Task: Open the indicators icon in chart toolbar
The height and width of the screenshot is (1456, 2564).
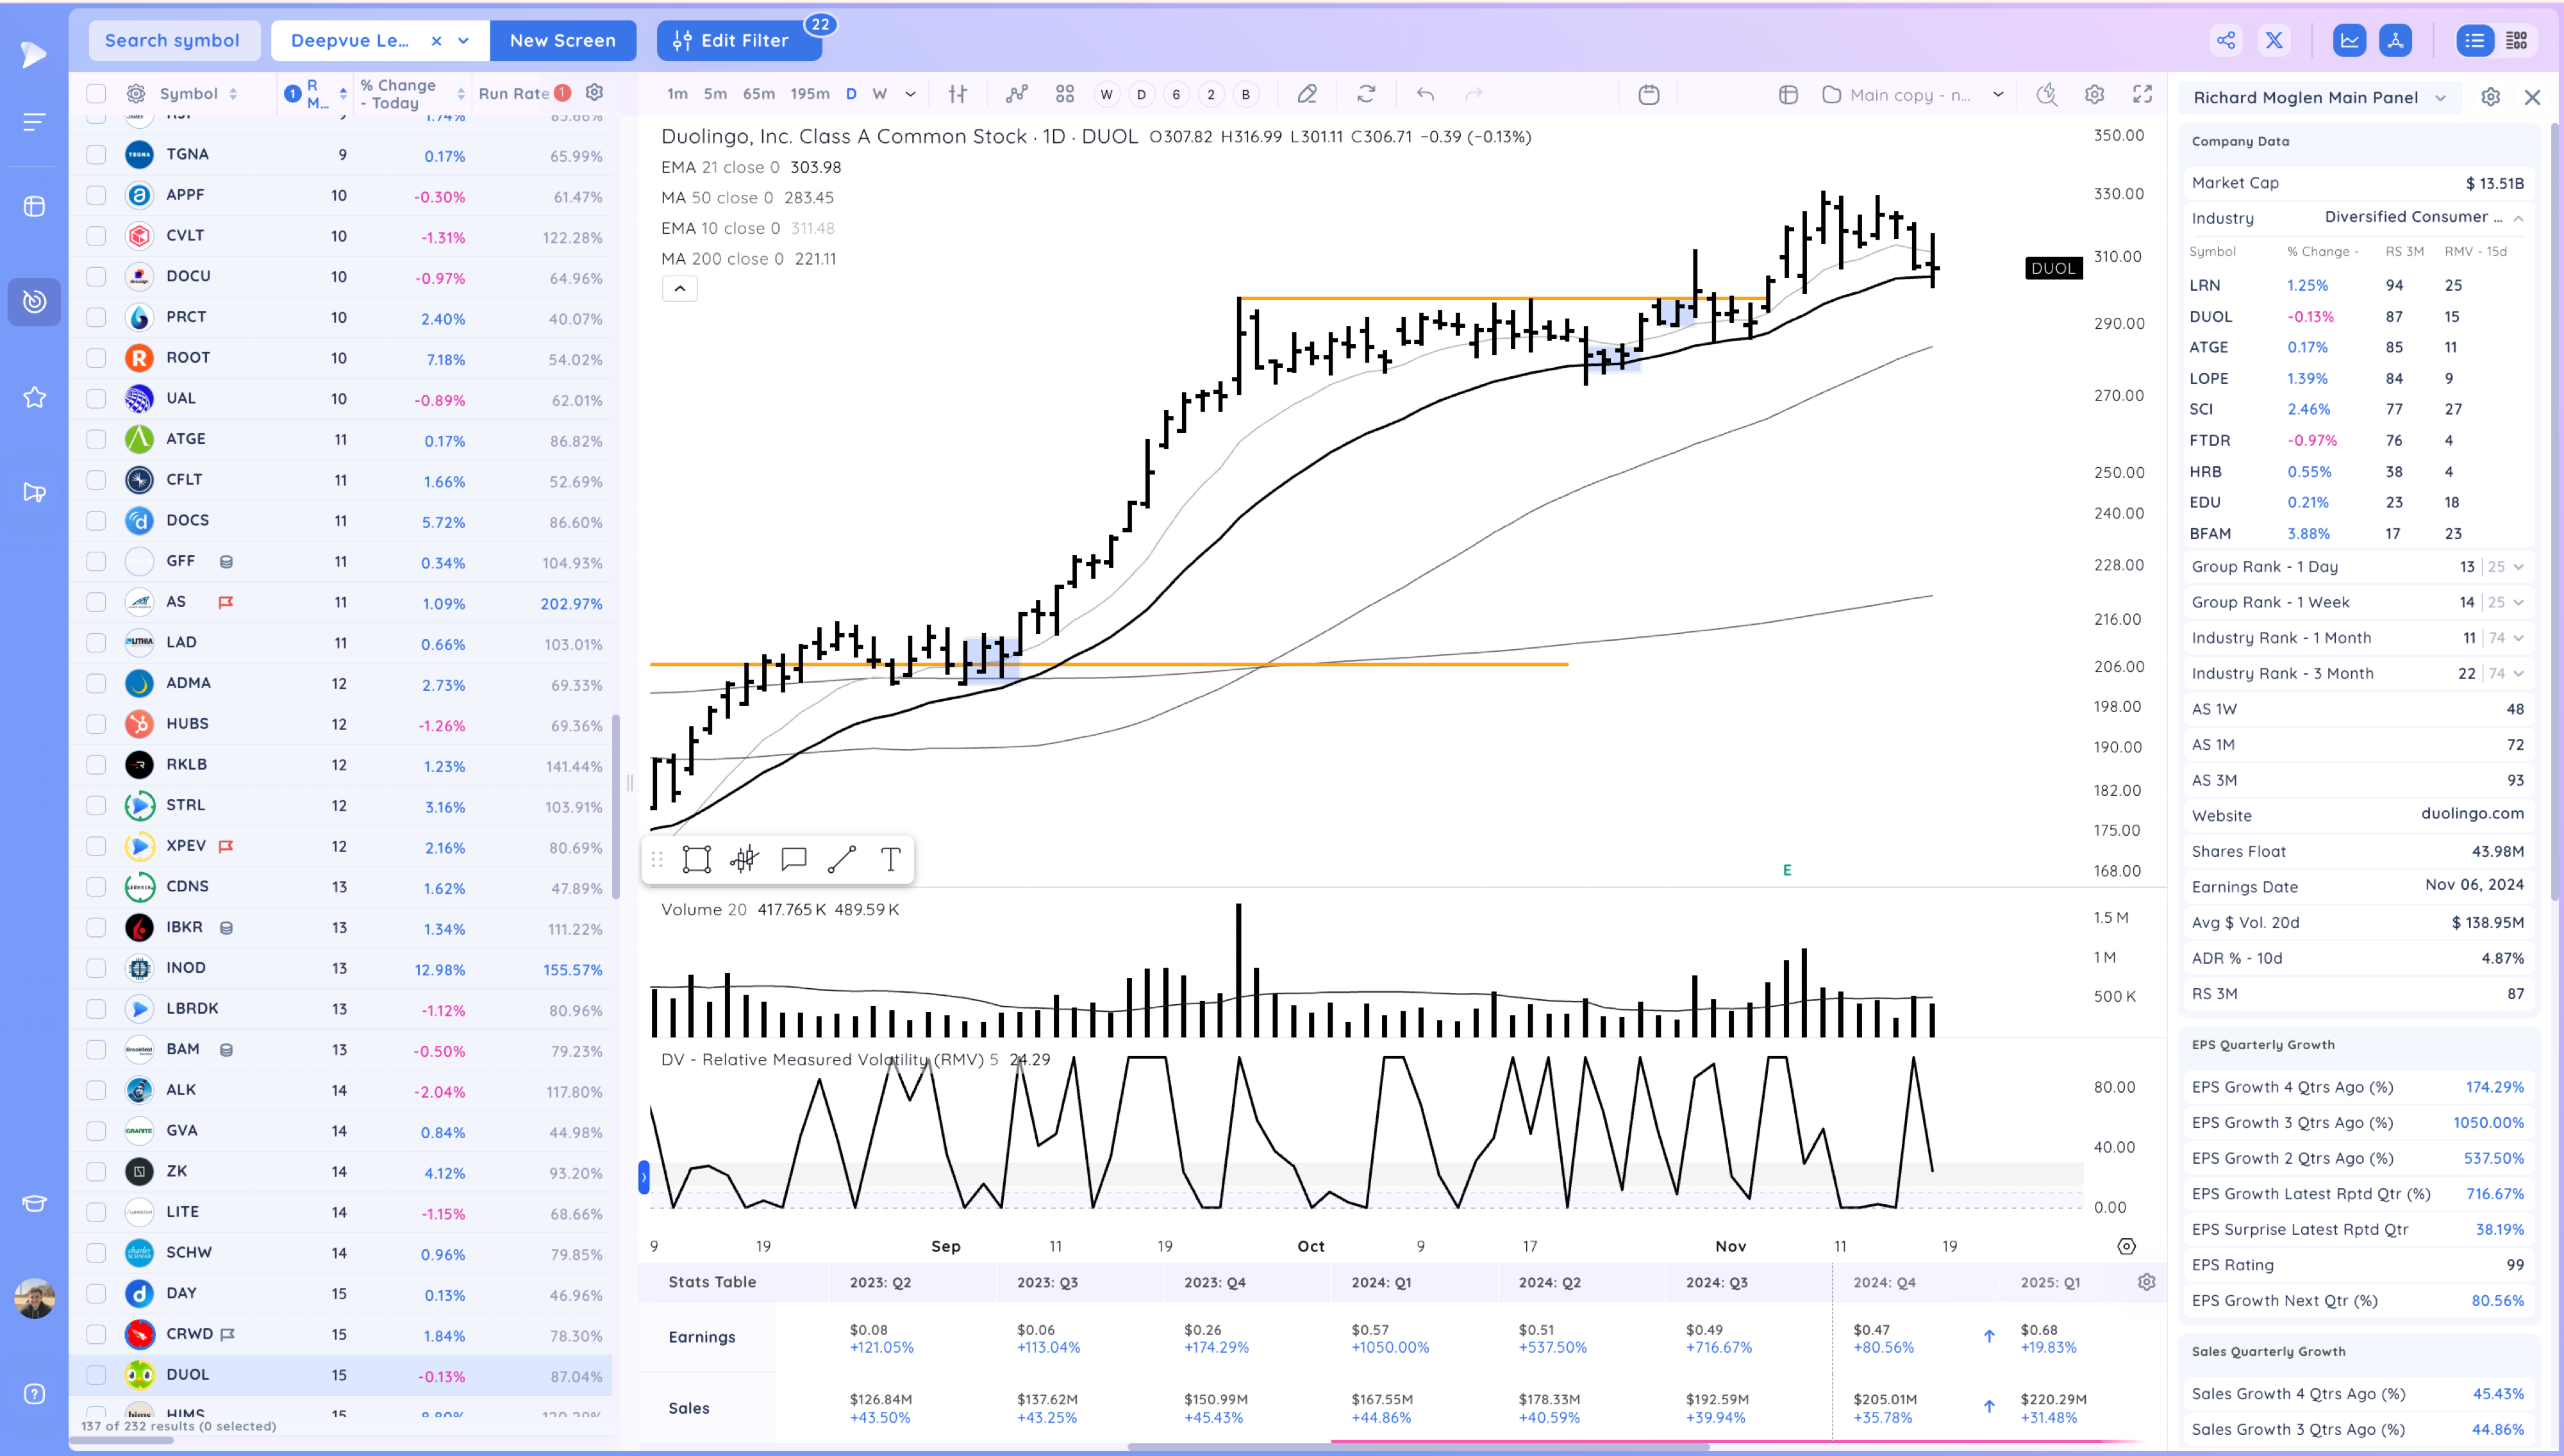Action: click(x=1016, y=94)
